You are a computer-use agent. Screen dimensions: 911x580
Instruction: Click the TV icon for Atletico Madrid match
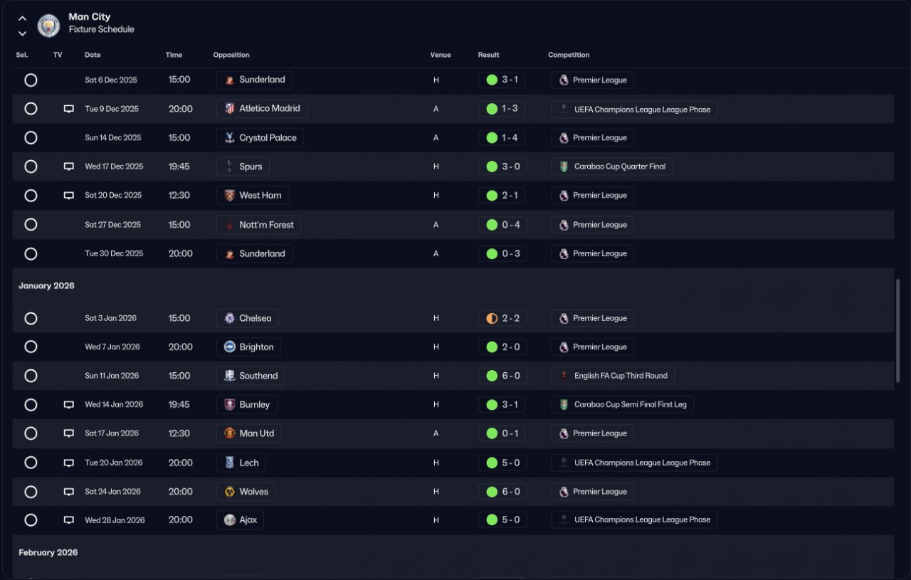[69, 109]
